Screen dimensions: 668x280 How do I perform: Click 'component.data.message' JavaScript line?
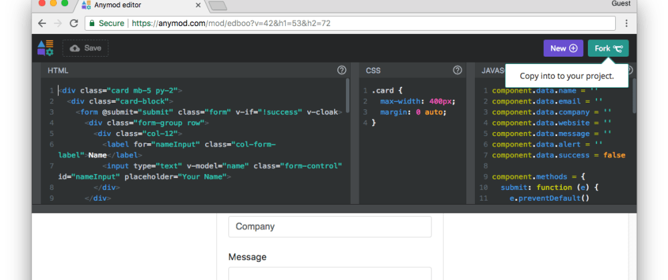(551, 133)
